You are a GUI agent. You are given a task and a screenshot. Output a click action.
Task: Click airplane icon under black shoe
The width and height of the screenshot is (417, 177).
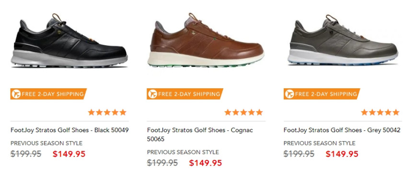point(16,94)
